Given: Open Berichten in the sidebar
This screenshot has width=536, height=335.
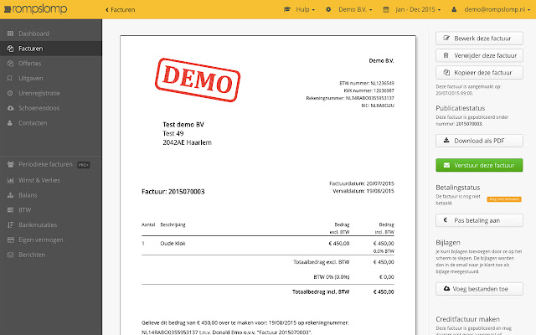Looking at the screenshot, I should click(51, 255).
